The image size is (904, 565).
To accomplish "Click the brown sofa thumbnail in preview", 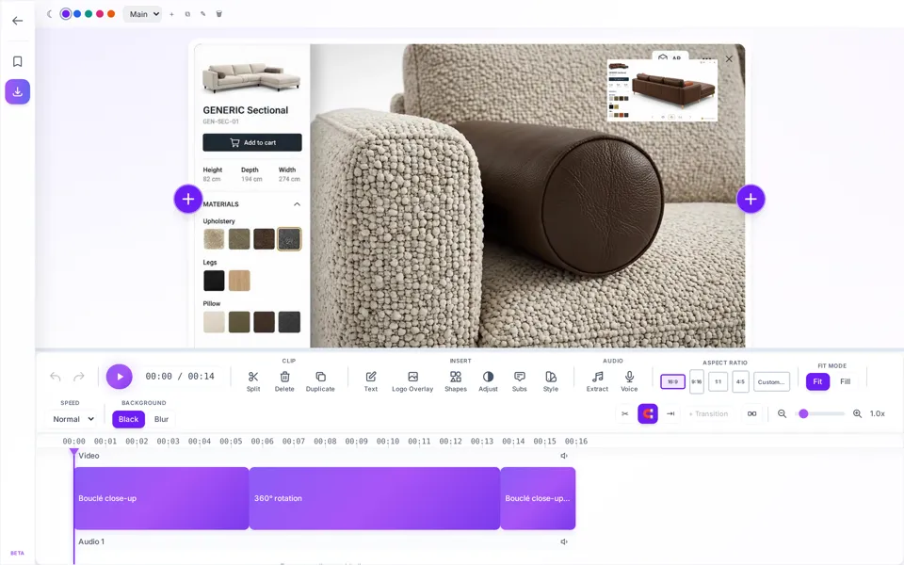I will tap(662, 90).
